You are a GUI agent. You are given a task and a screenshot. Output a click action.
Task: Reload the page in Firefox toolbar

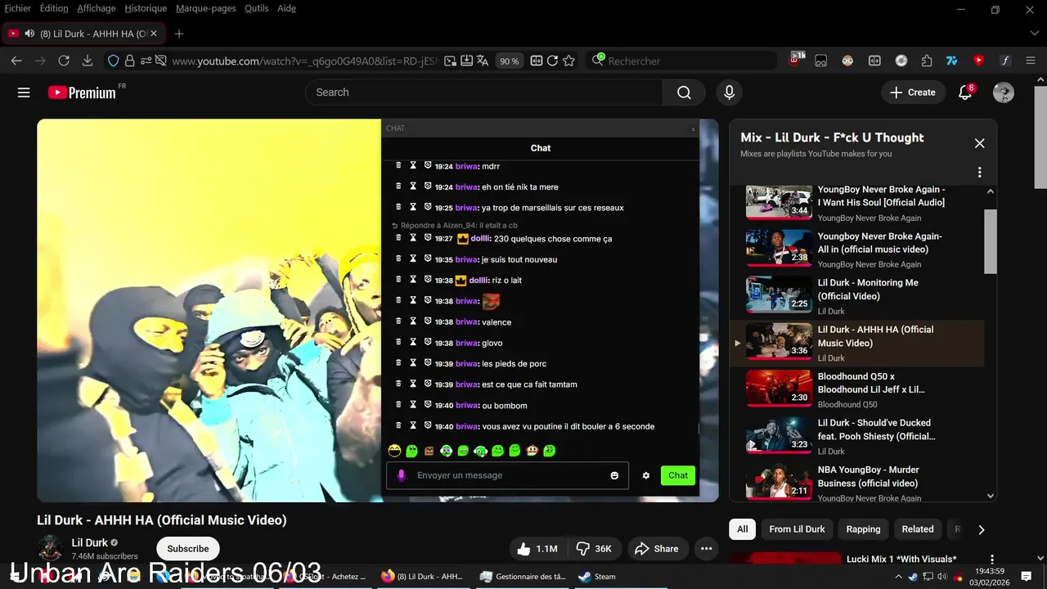click(64, 61)
